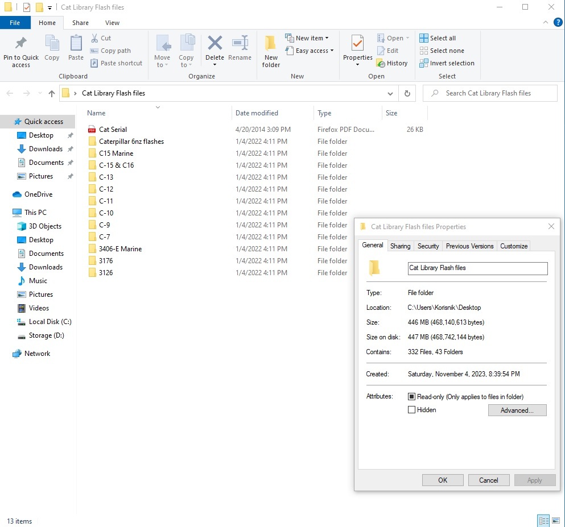
Task: Choose Select all in the ribbon
Action: [438, 38]
